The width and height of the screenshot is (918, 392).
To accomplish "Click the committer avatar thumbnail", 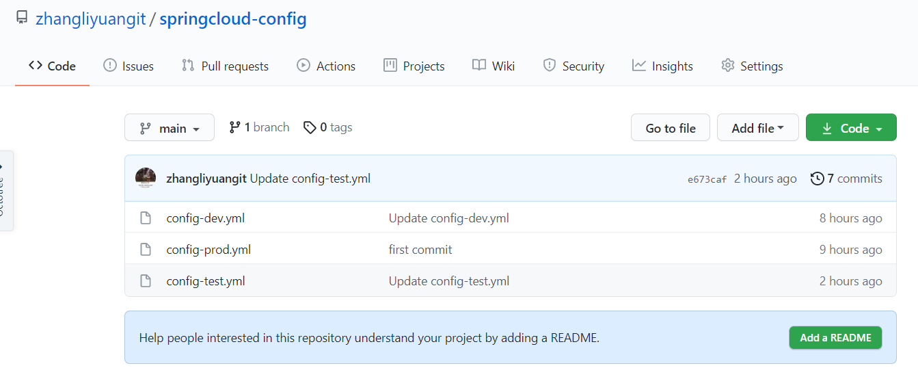I will 146,179.
